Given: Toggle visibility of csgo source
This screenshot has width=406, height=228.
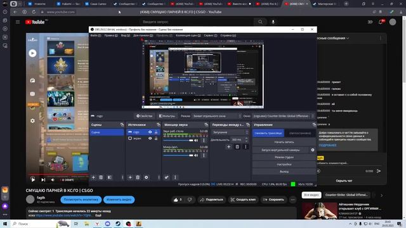Looking at the screenshot, I should 150,132.
